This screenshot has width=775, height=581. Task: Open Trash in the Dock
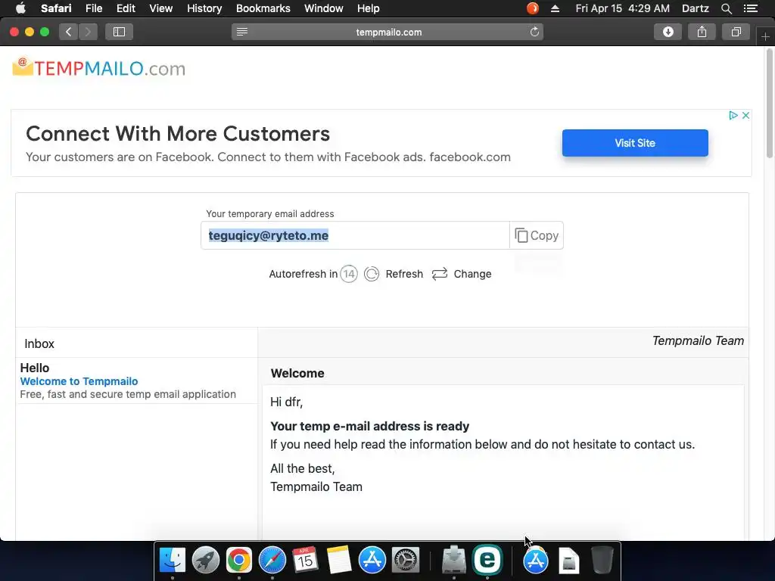pos(602,561)
